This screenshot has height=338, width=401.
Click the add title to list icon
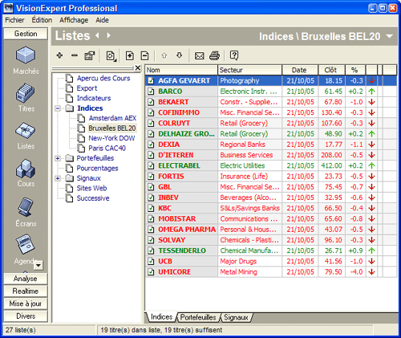pyautogui.click(x=130, y=55)
